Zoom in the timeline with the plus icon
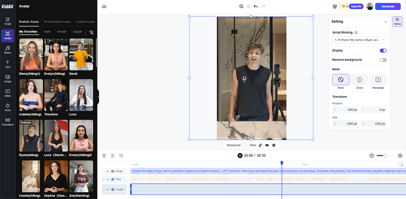This screenshot has width=406, height=199. point(400,155)
